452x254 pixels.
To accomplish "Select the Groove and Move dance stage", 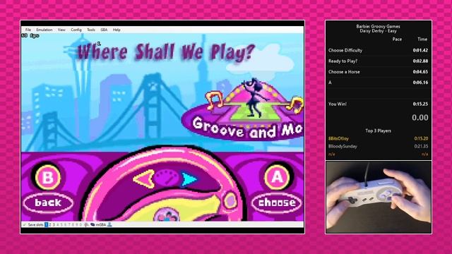I will tap(244, 109).
